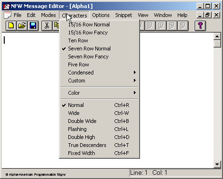
Task: Choose 15/16 Row Fancy font
Action: [99, 33]
